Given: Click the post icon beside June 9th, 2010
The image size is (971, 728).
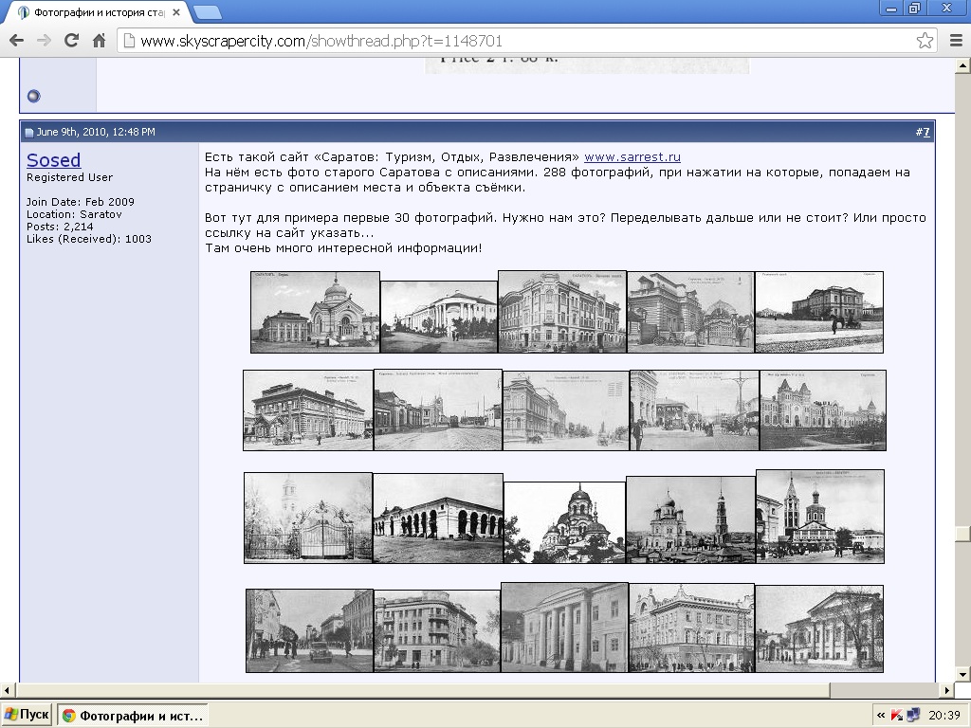Looking at the screenshot, I should tap(29, 133).
